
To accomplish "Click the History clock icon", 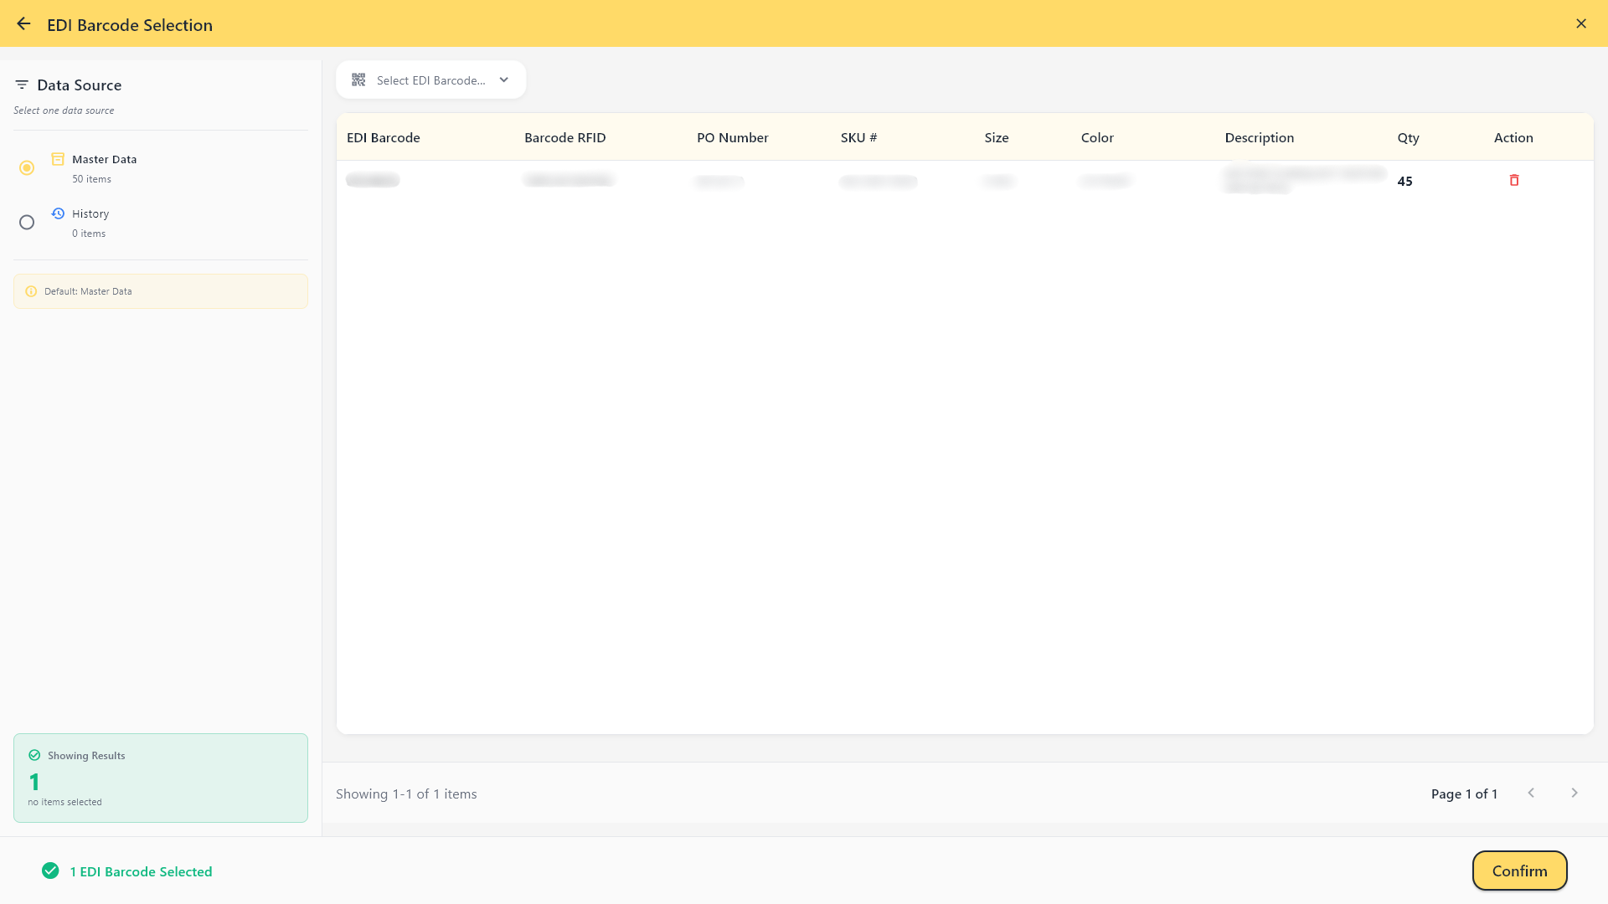I will click(58, 213).
